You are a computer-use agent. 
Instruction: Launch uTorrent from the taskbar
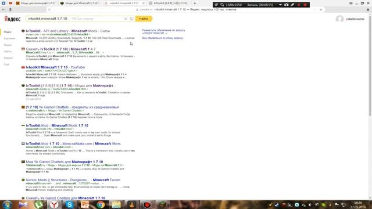(39, 204)
